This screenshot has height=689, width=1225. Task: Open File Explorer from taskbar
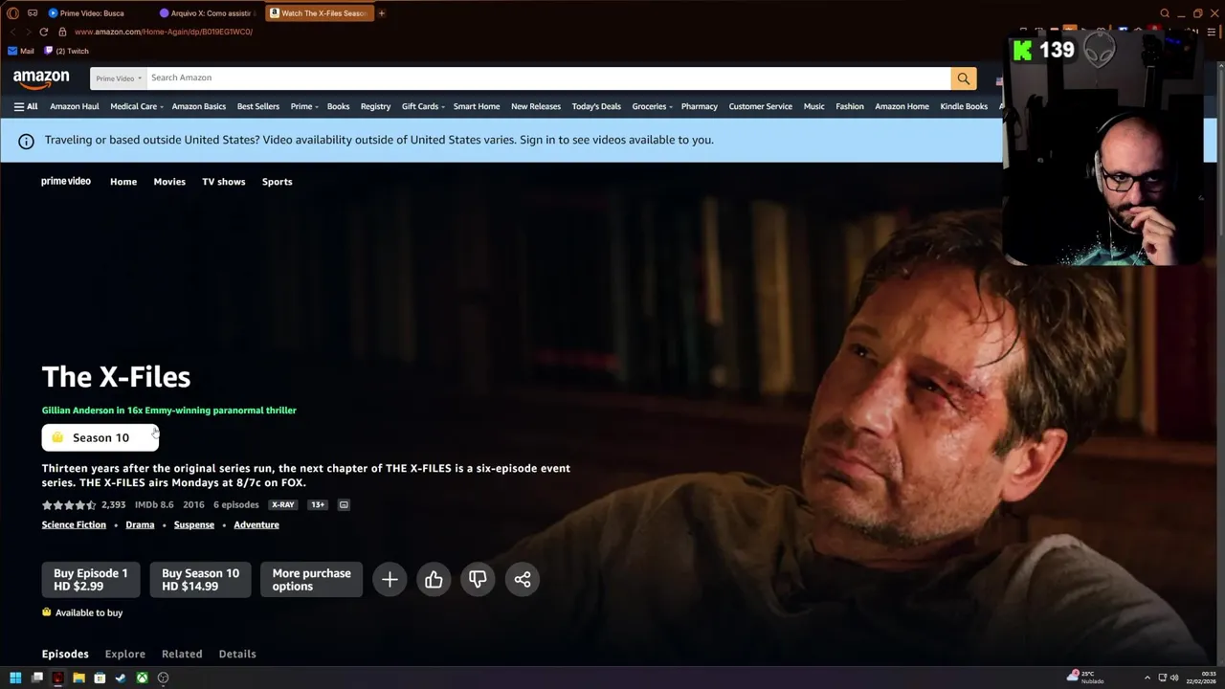point(78,678)
